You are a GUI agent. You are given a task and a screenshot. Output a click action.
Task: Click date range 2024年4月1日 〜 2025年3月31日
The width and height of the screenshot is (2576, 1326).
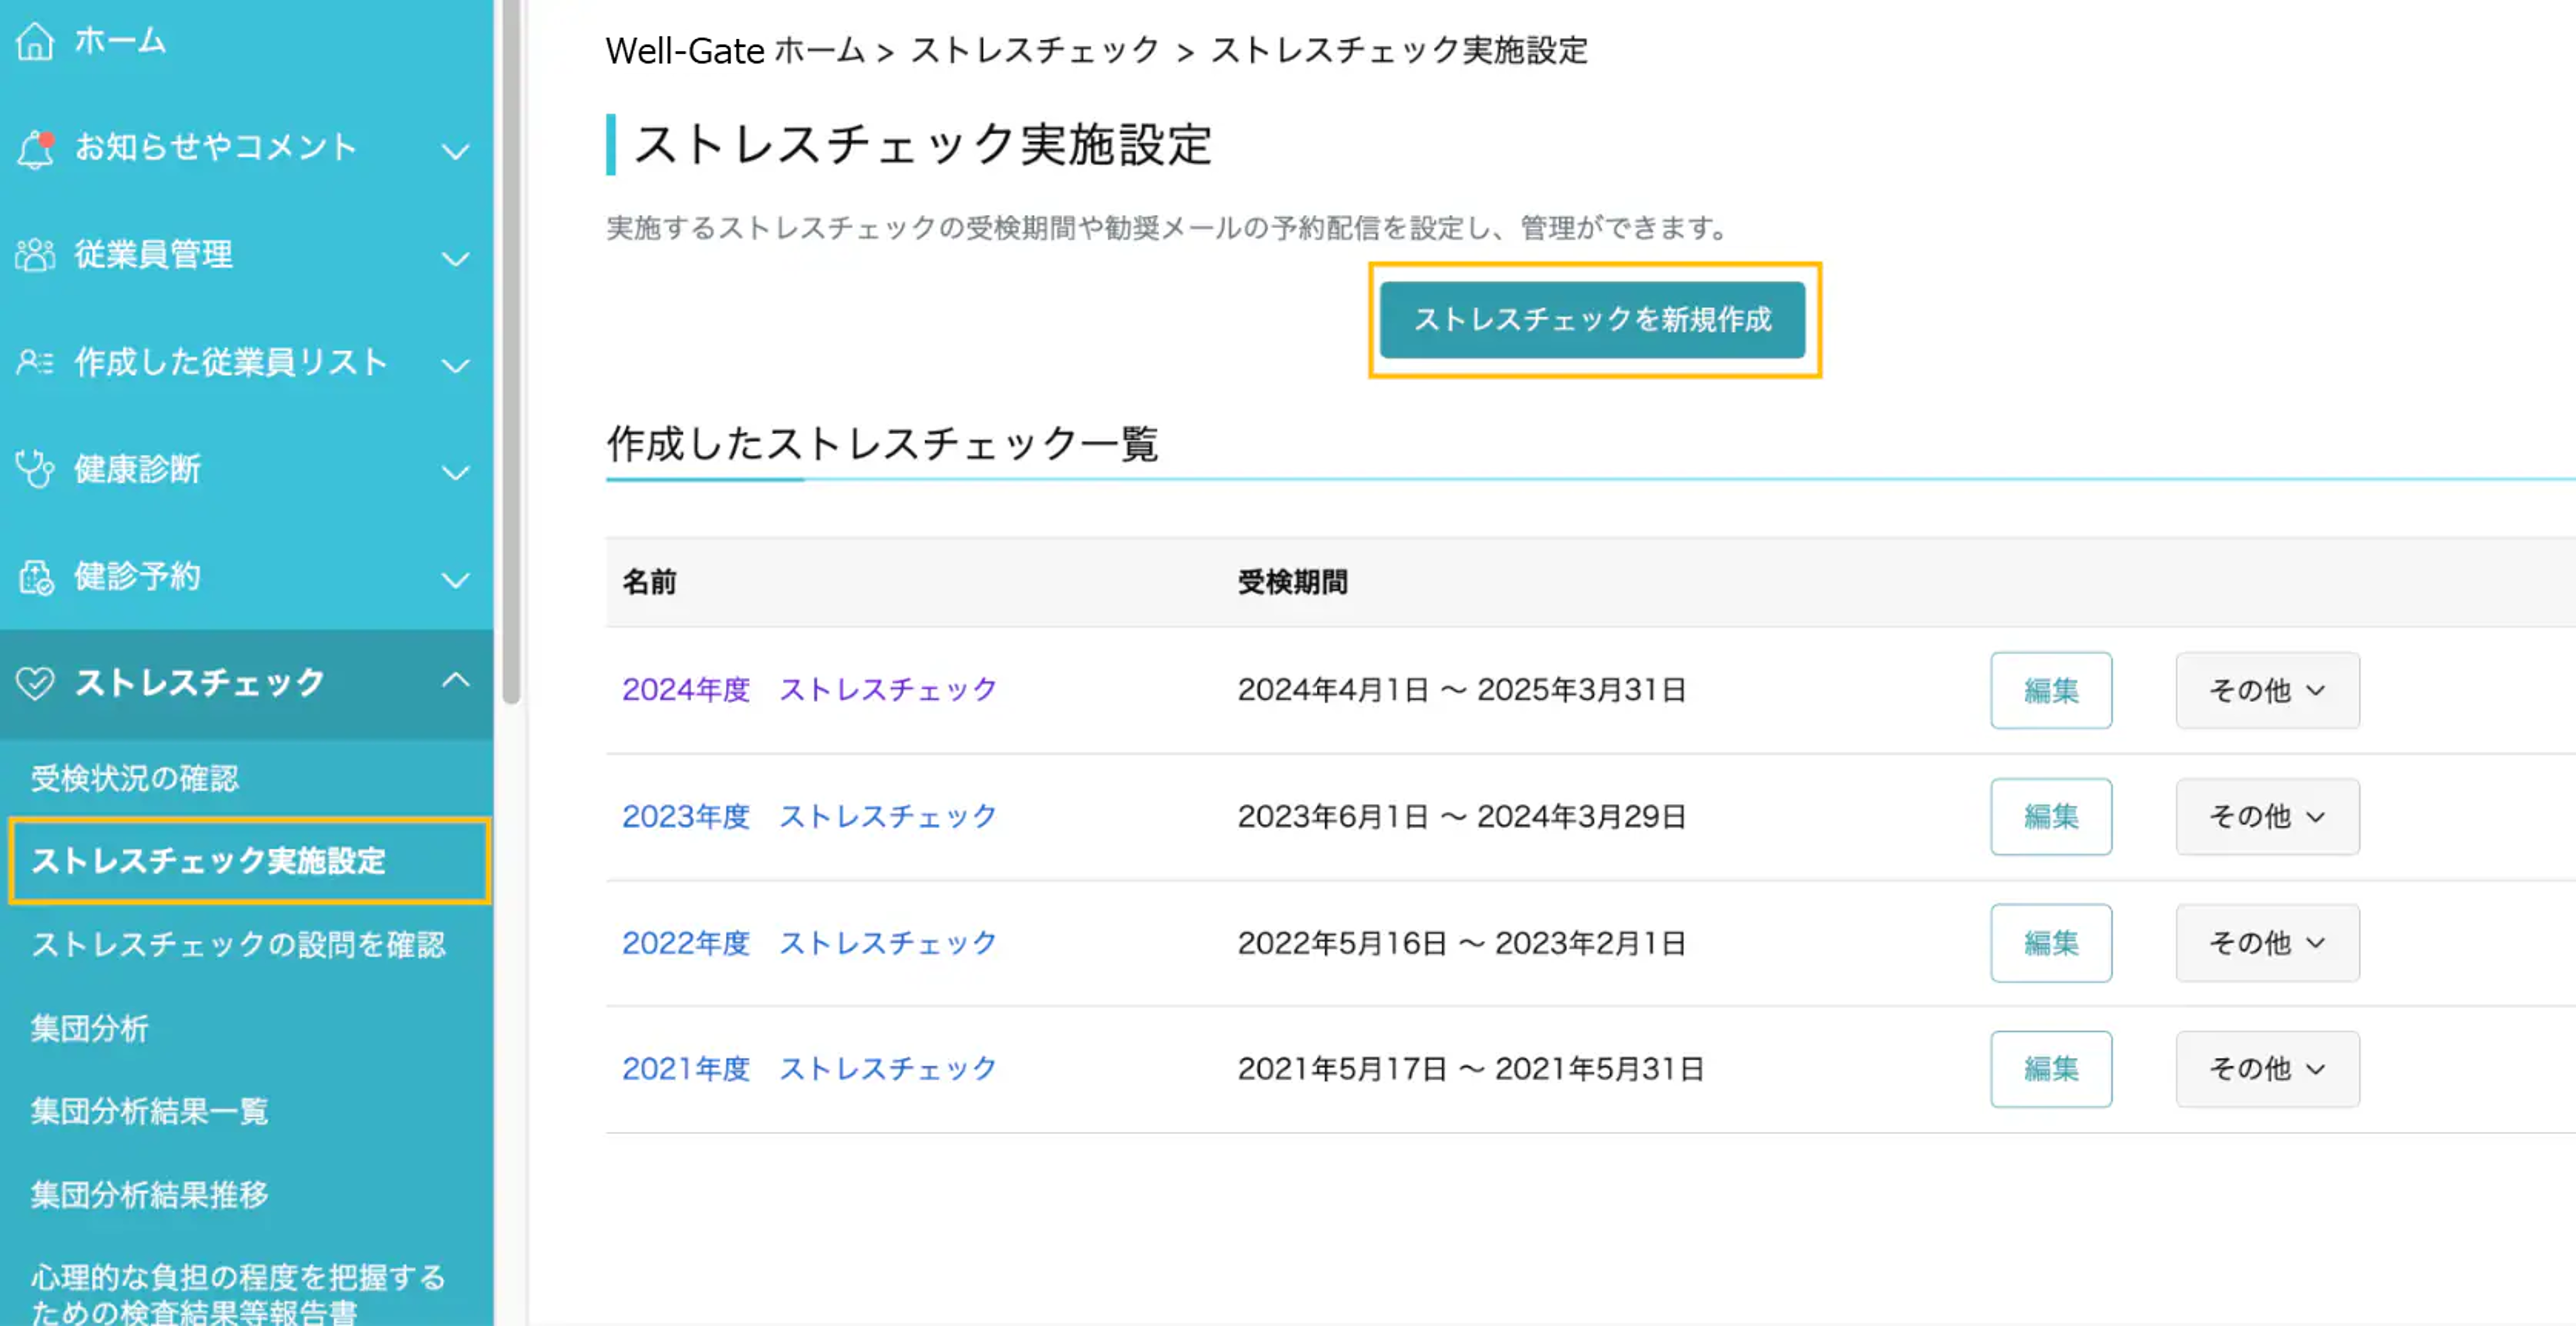coord(1462,689)
